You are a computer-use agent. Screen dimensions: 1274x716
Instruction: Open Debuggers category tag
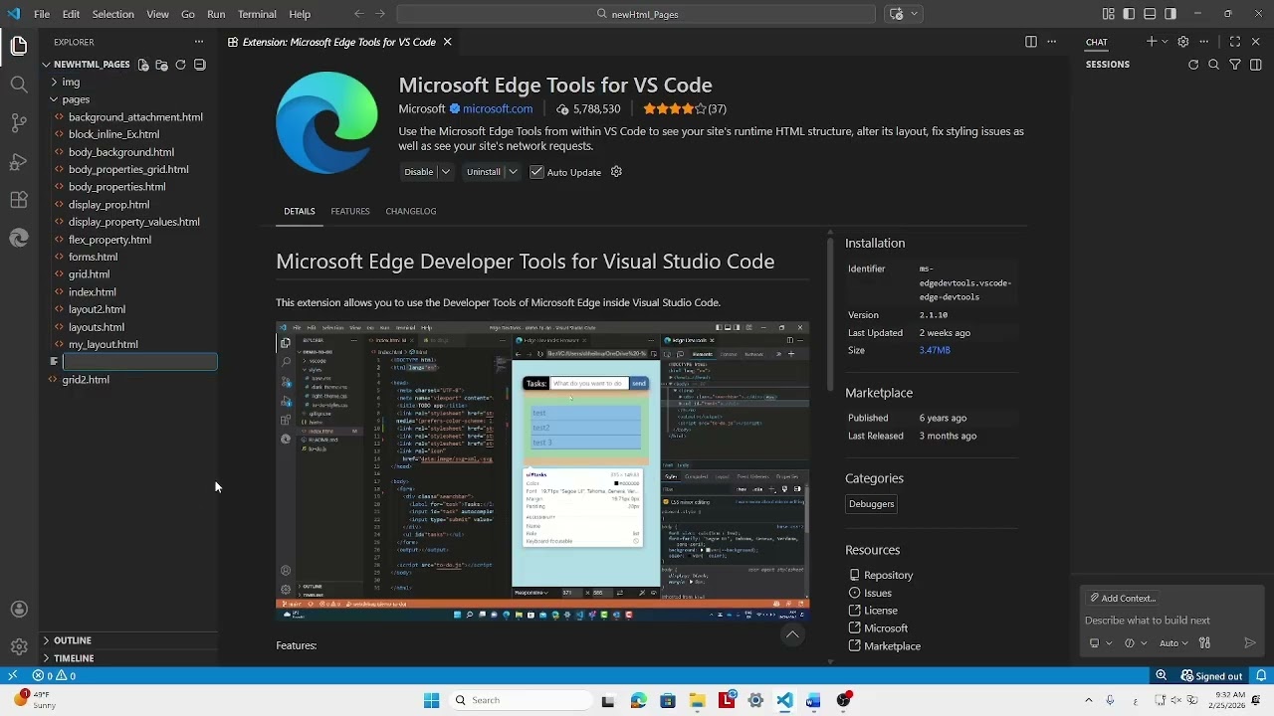(x=872, y=504)
